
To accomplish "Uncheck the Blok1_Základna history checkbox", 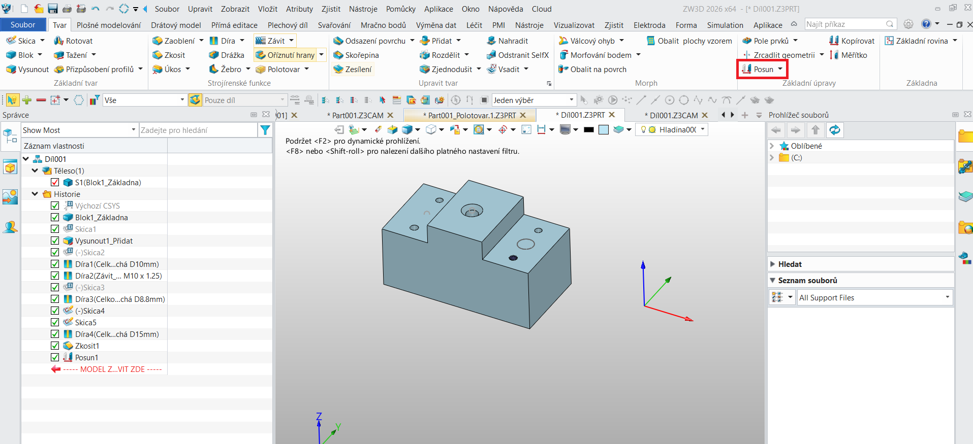I will pyautogui.click(x=55, y=217).
